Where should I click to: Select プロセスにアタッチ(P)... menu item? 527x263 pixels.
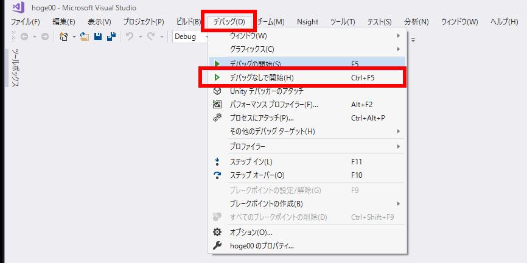(x=307, y=118)
